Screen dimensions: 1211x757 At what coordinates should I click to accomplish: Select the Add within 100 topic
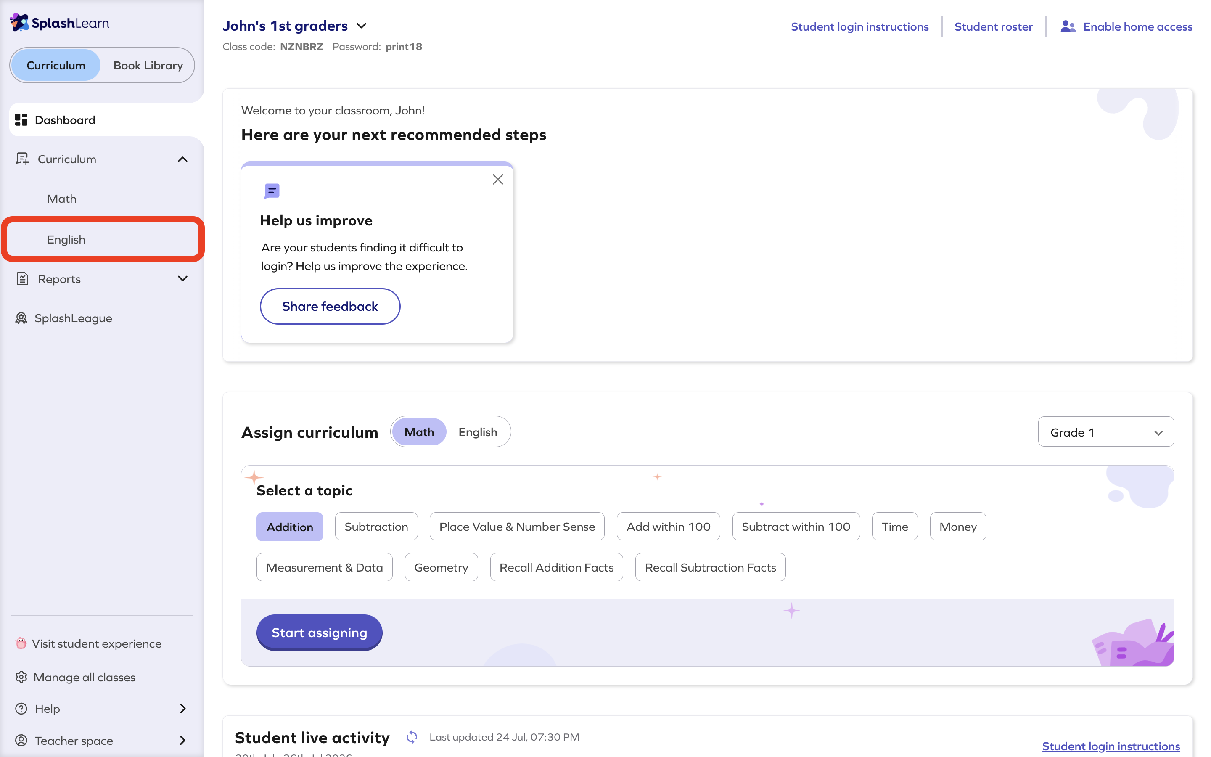(x=669, y=527)
